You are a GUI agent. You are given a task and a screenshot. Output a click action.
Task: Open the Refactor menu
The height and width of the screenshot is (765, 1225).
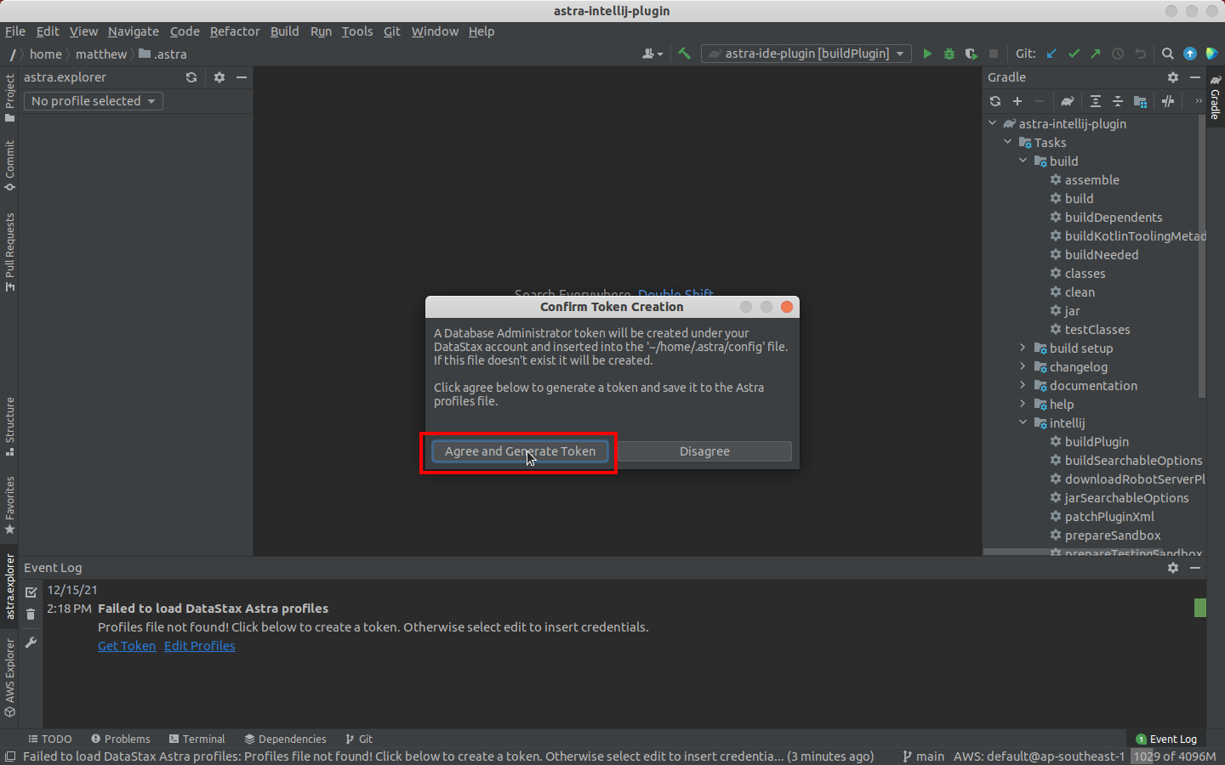point(235,31)
